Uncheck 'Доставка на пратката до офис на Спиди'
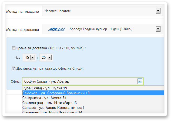Screen dimensions: 171x121 click(14, 68)
